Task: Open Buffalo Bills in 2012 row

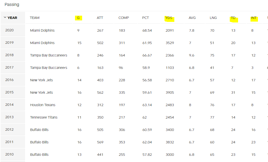Action: [x=39, y=130]
